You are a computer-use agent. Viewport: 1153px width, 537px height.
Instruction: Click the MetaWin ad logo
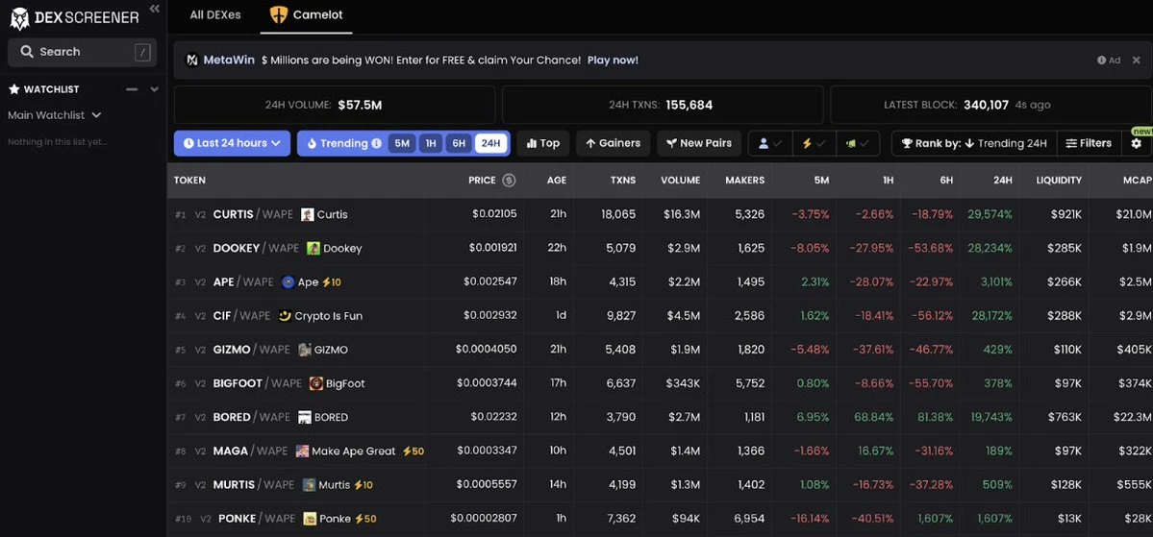pos(192,60)
